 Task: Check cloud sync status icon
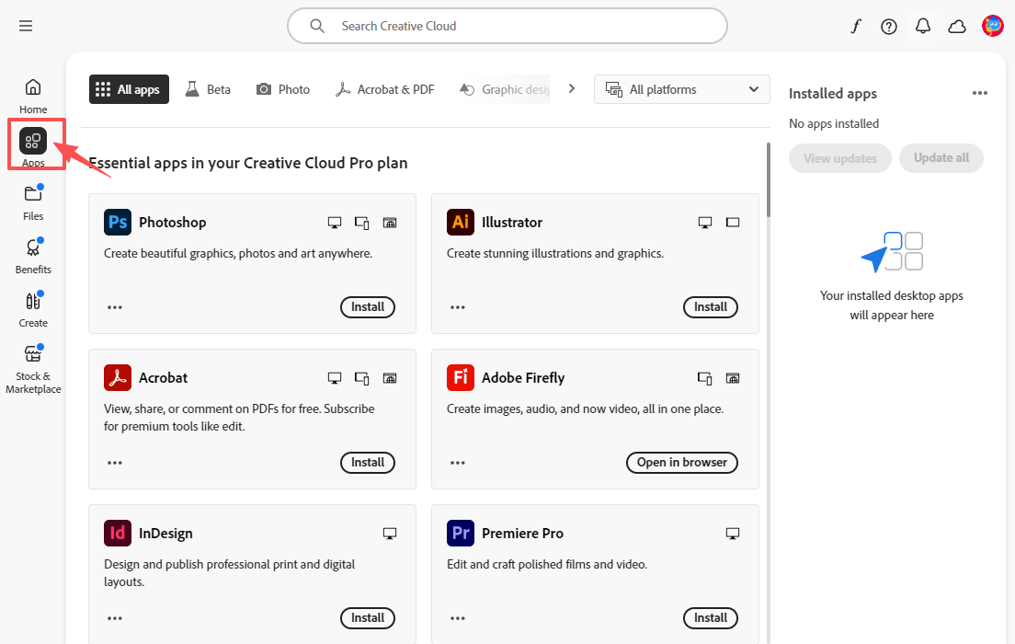[957, 26]
